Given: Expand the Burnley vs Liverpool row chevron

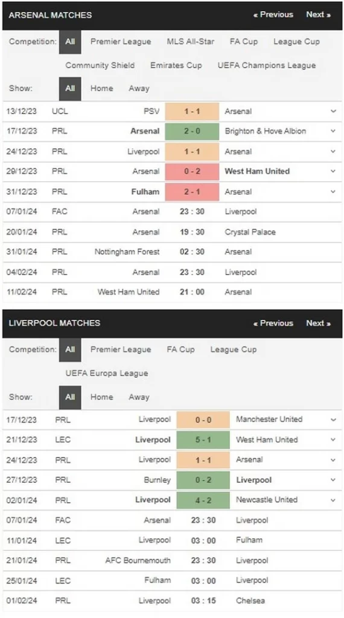Looking at the screenshot, I should click(333, 480).
